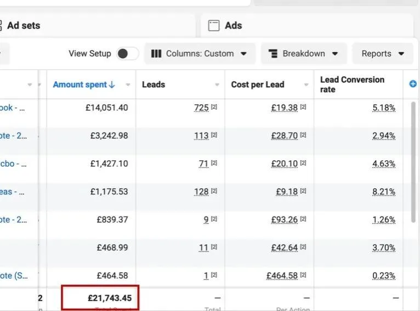This screenshot has width=420, height=311.
Task: Toggle the View Setup switch
Action: point(127,54)
